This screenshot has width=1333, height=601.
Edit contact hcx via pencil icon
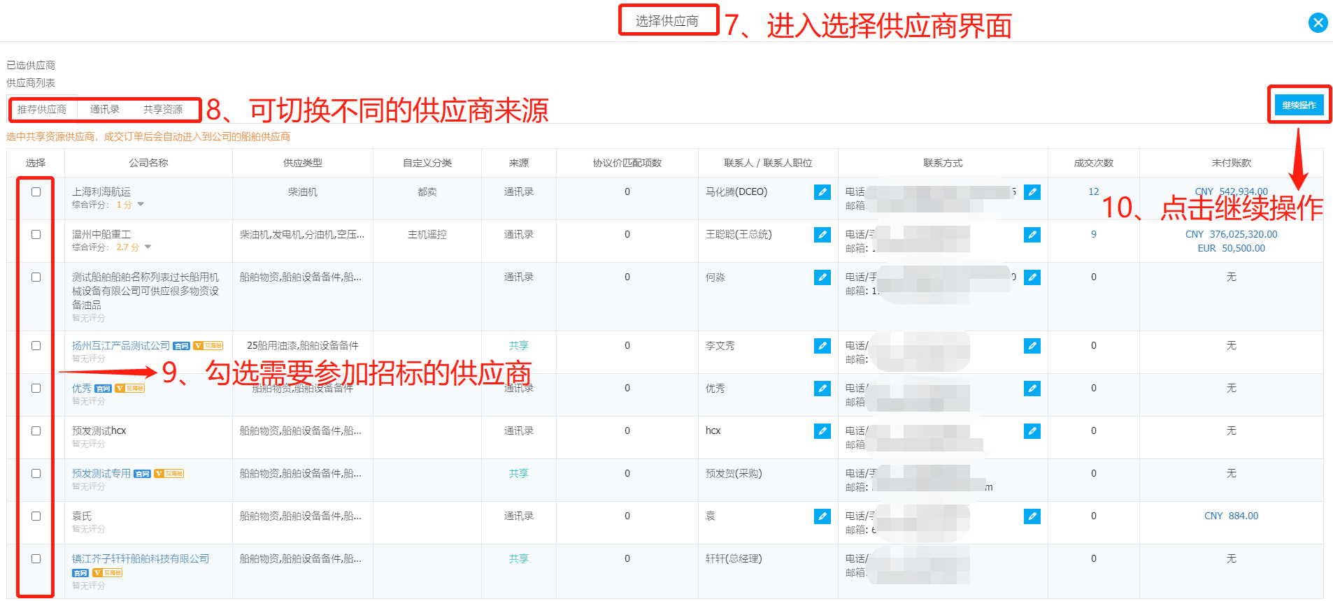pos(822,431)
